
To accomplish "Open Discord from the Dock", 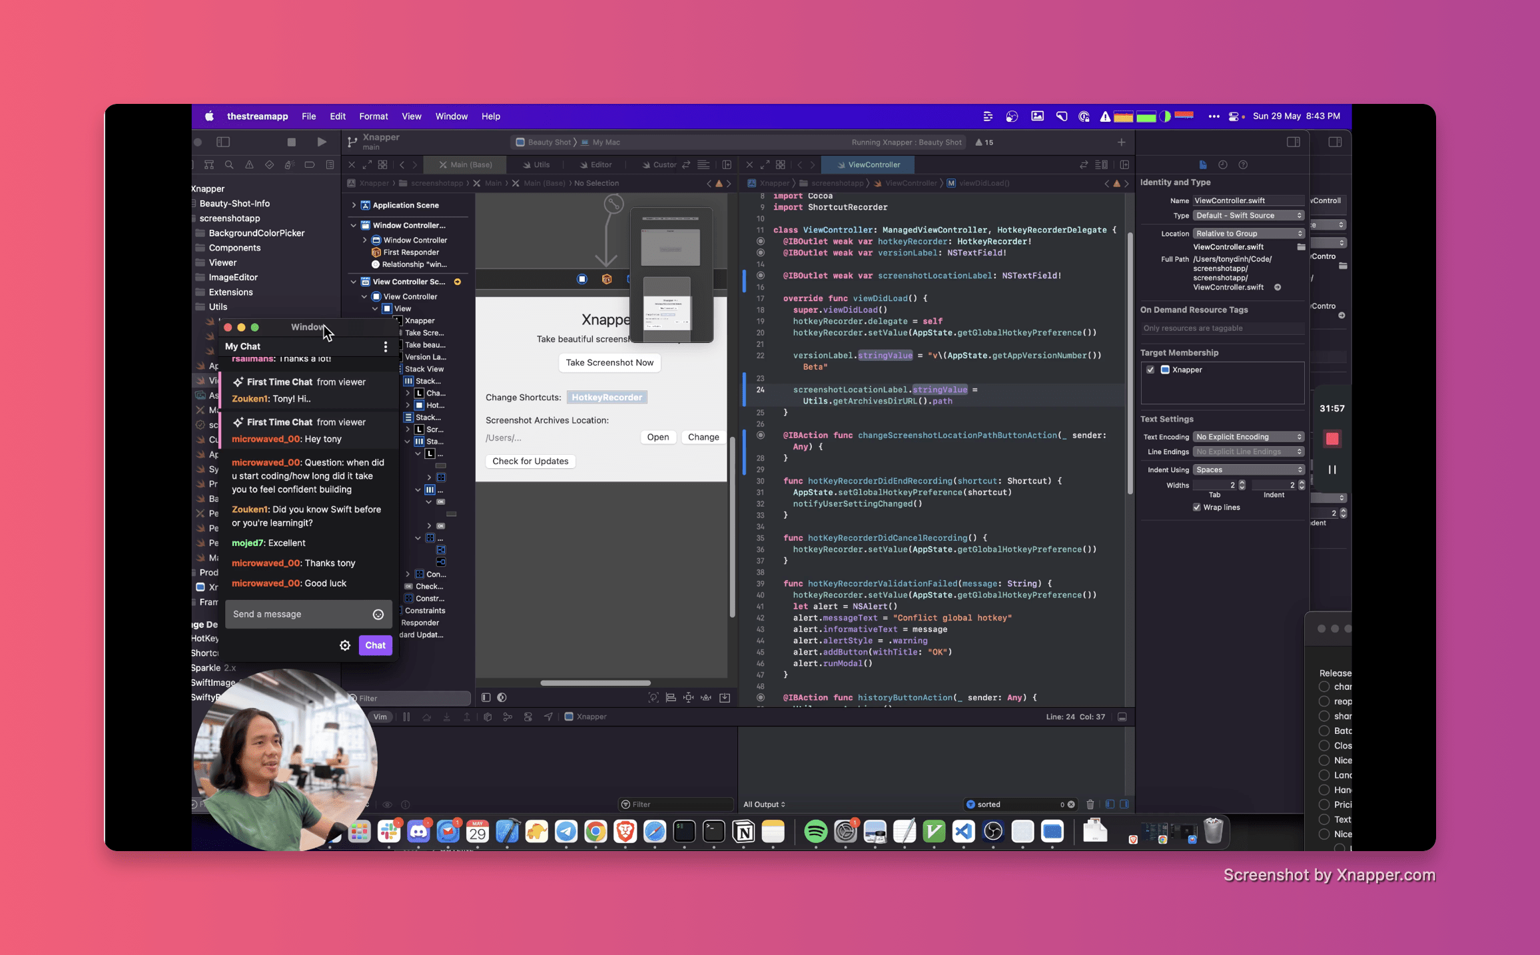I will pos(418,831).
